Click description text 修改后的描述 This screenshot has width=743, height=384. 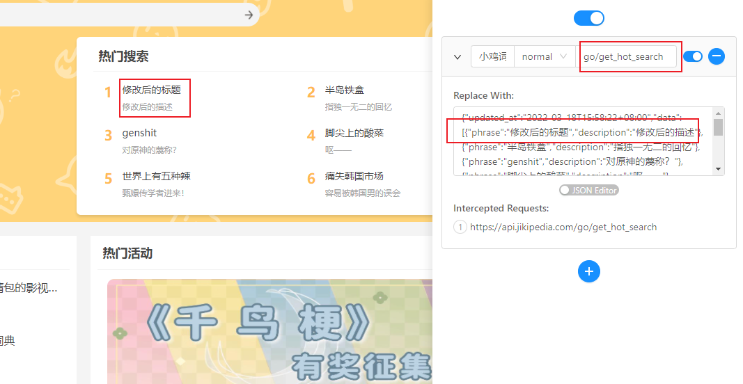tap(148, 107)
